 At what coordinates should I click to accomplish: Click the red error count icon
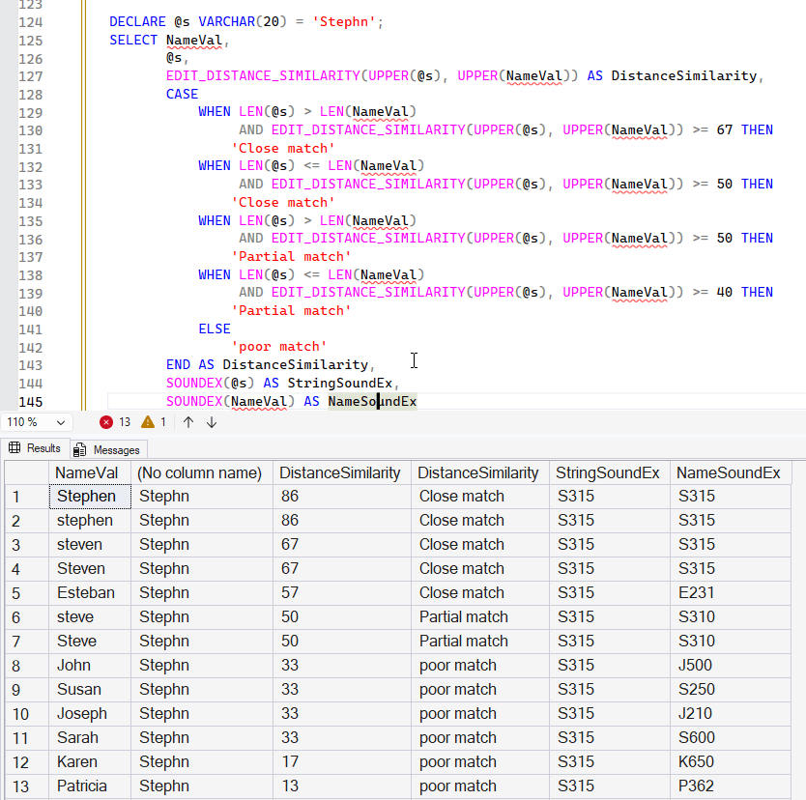pos(106,422)
